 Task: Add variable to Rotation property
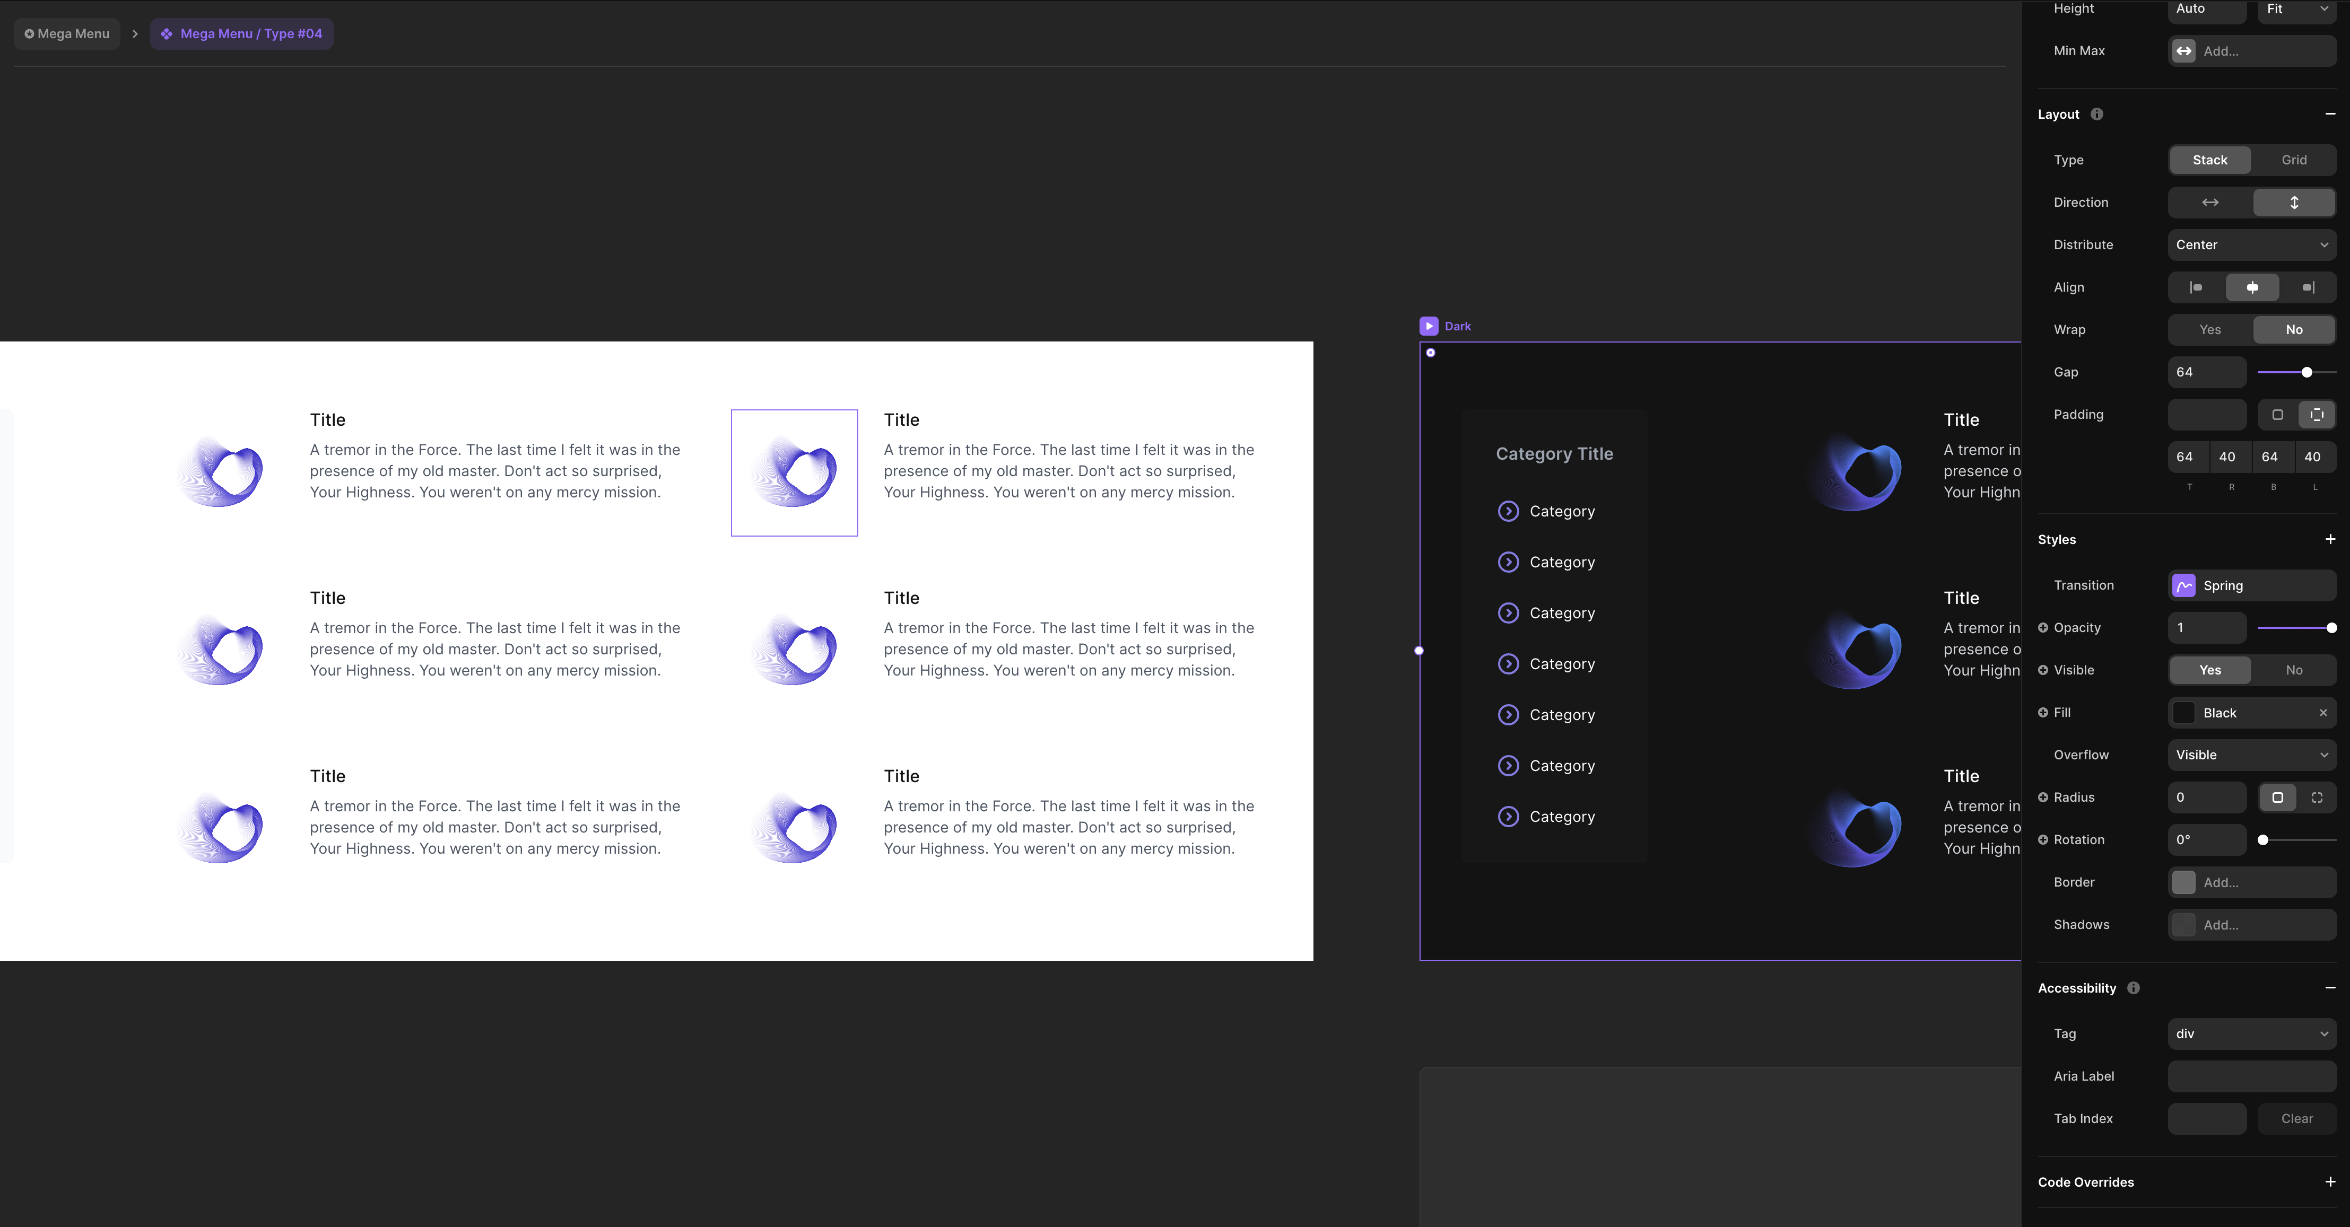2042,839
